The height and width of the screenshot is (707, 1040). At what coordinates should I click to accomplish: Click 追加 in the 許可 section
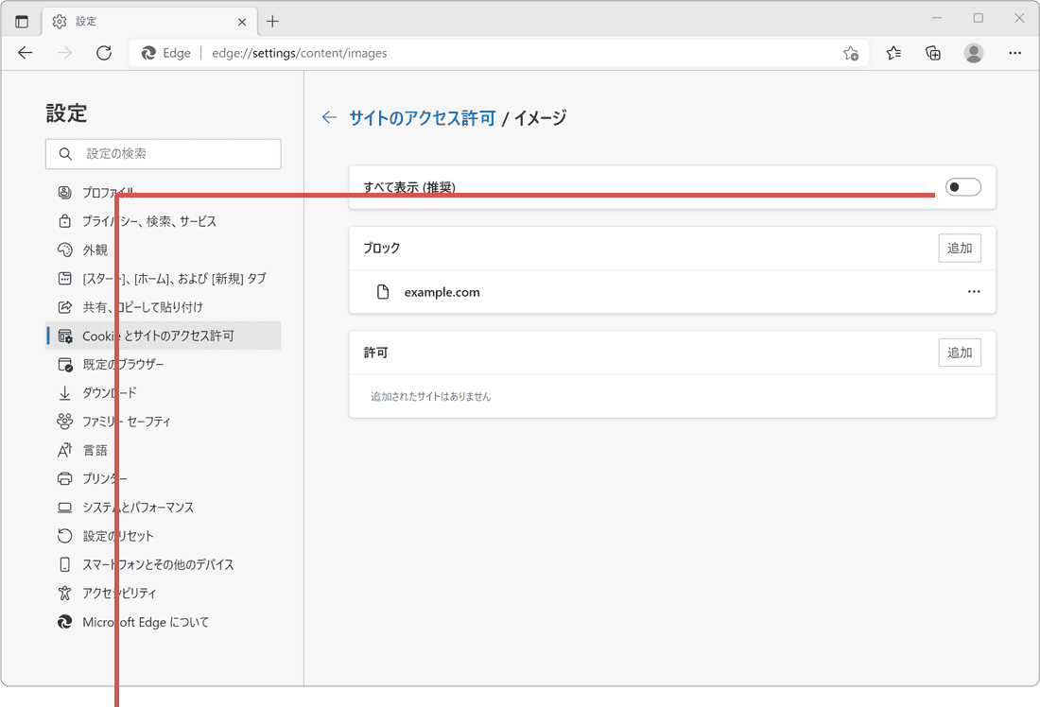(960, 352)
